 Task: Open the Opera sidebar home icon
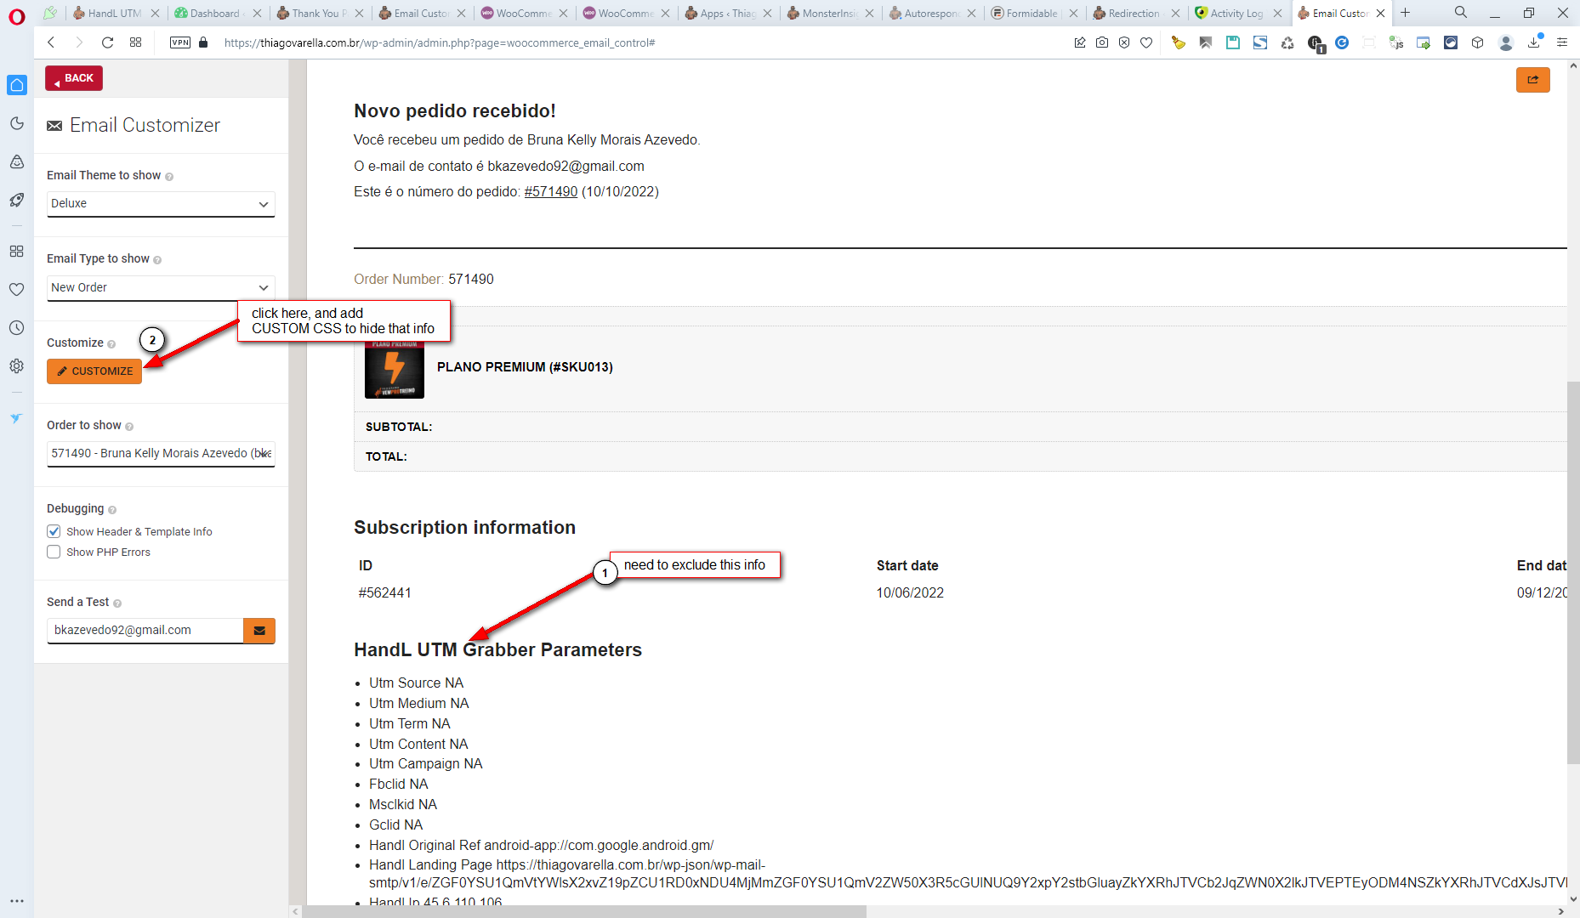pyautogui.click(x=17, y=85)
